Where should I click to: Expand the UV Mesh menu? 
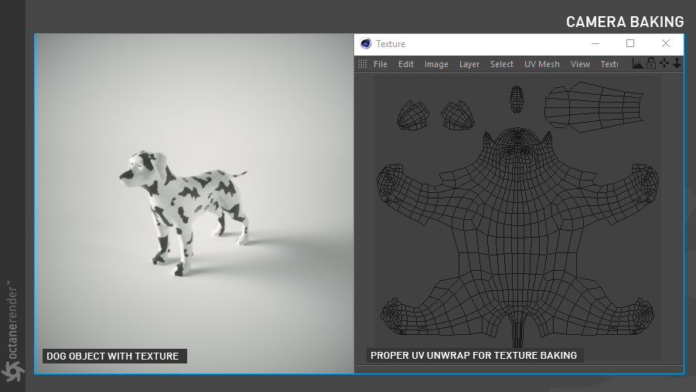pos(542,64)
